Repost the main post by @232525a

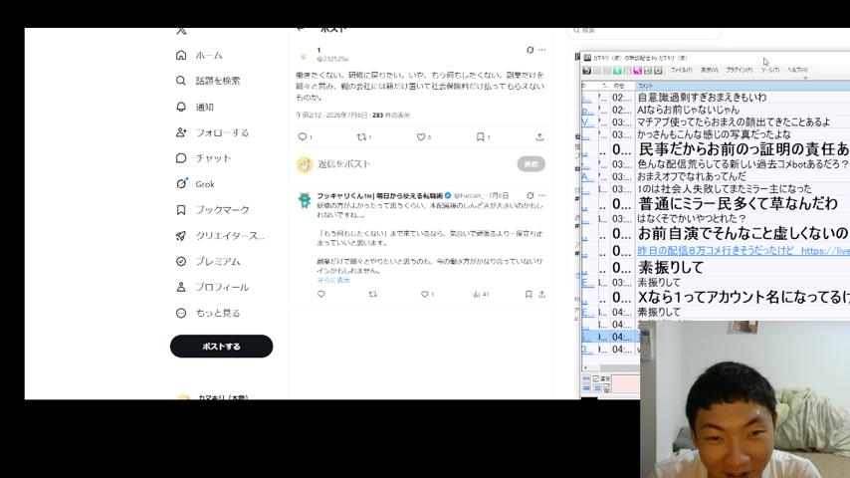363,136
